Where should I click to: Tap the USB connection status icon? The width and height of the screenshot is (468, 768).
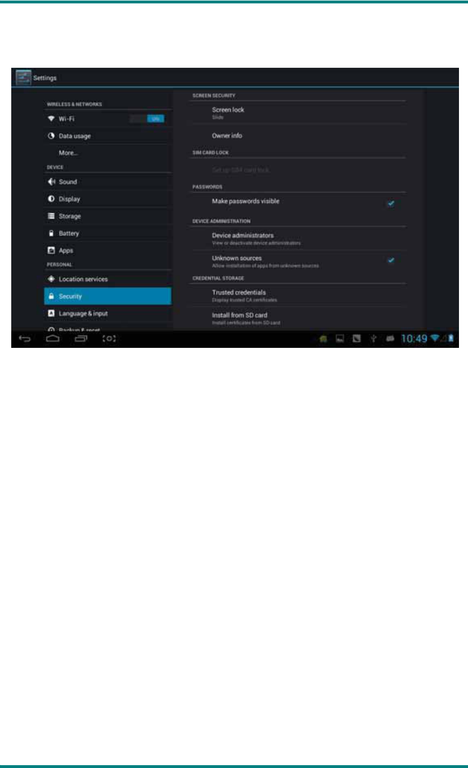tap(373, 339)
